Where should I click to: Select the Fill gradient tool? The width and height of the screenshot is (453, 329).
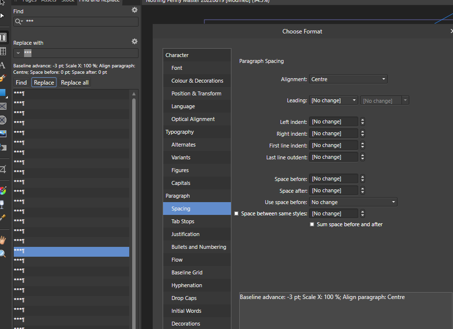click(x=3, y=190)
